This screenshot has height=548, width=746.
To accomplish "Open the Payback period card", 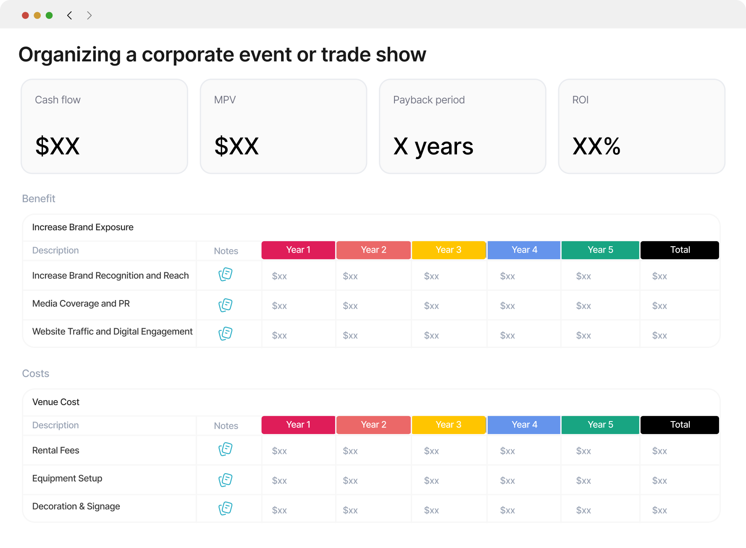I will coord(462,126).
